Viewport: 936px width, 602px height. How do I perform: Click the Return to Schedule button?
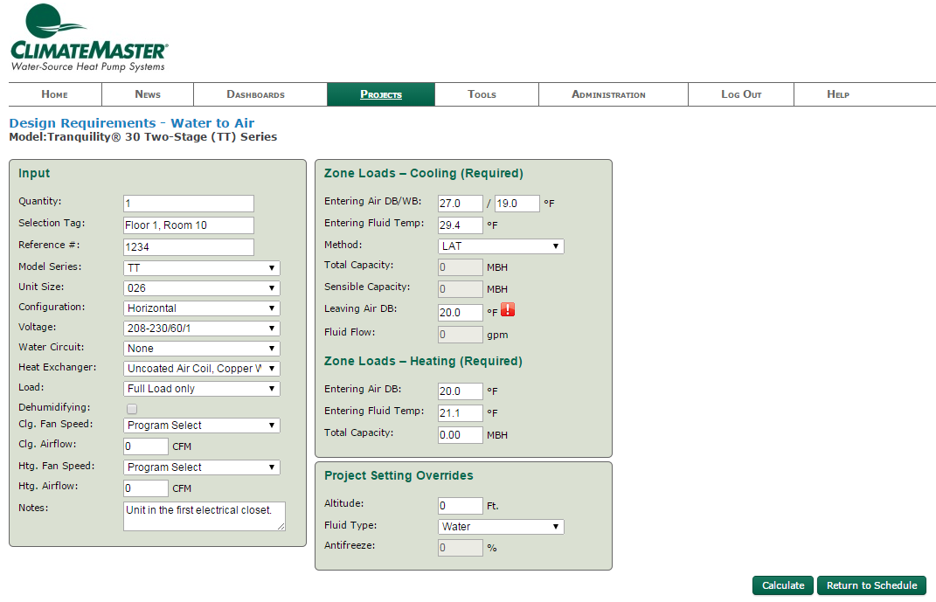click(871, 585)
